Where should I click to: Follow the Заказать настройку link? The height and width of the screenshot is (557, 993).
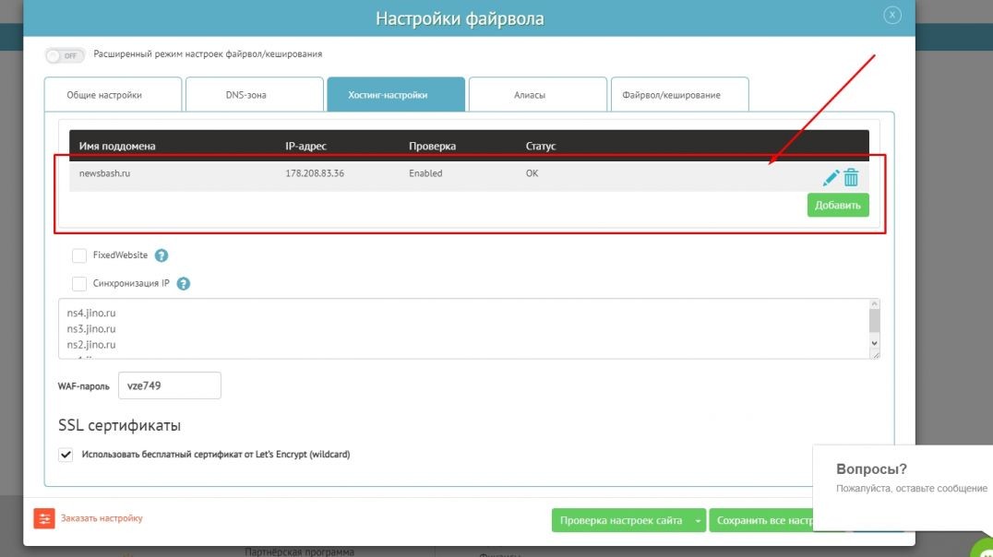(x=102, y=518)
